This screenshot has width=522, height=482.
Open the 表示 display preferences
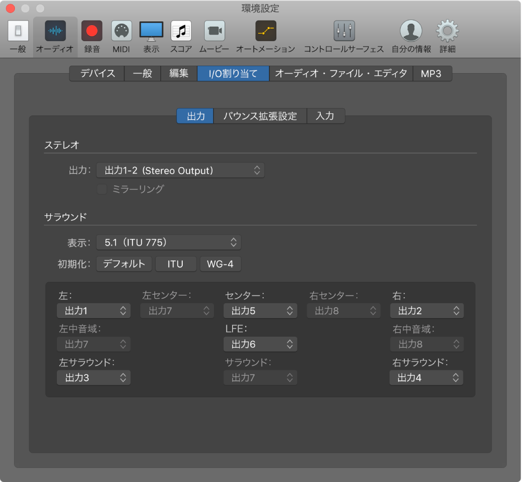(151, 37)
